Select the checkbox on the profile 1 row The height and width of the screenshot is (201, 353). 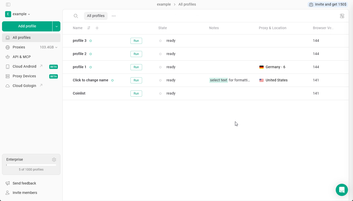68,67
